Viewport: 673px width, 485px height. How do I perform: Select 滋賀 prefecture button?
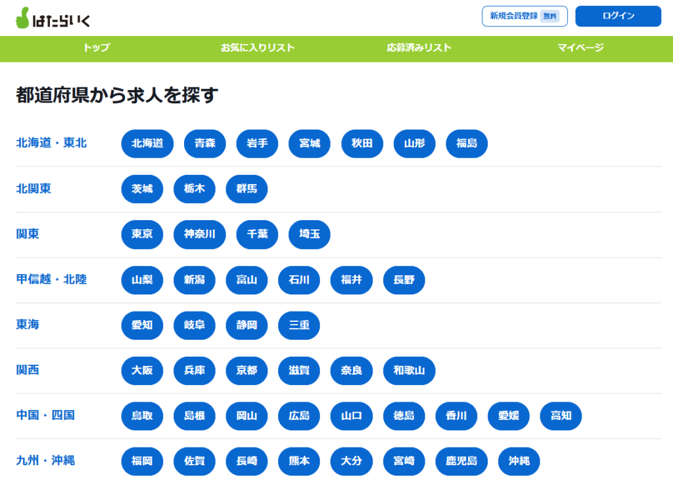click(x=299, y=371)
